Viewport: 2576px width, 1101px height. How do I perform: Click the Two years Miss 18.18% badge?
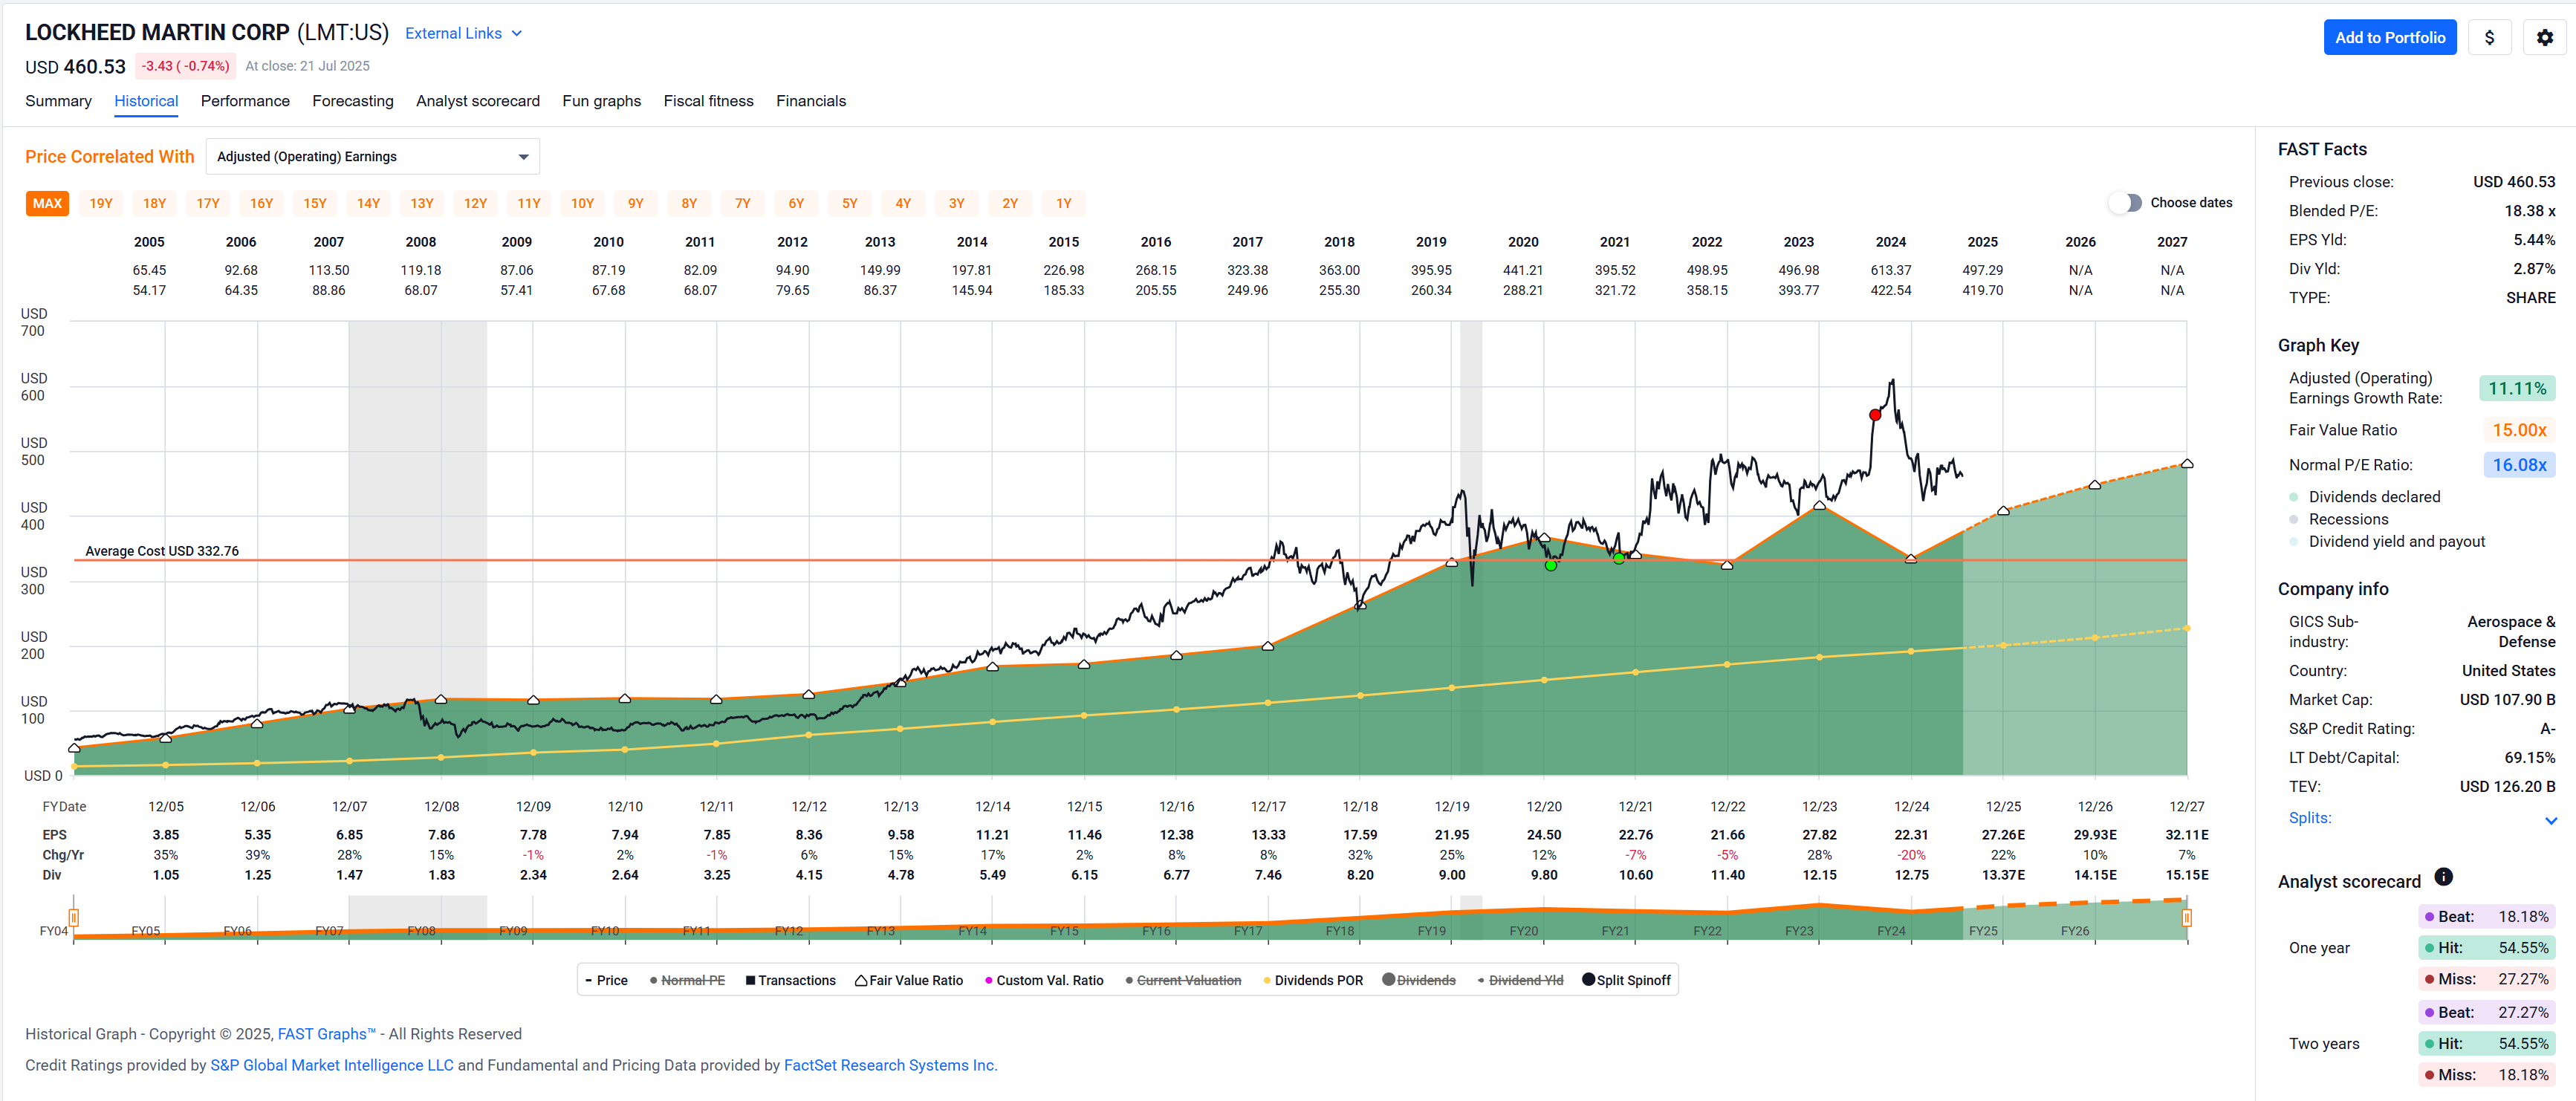click(x=2487, y=1075)
